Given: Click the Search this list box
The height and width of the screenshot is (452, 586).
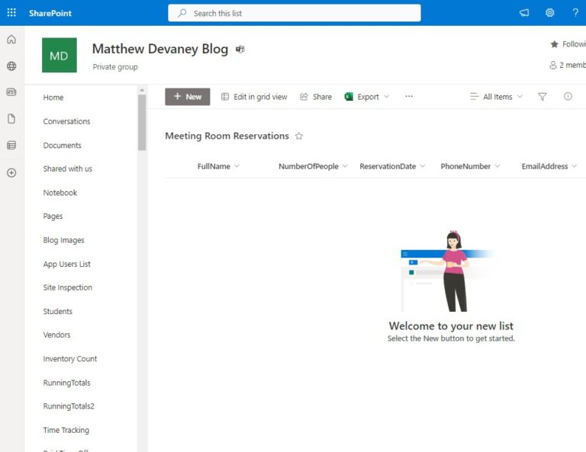Looking at the screenshot, I should click(x=294, y=13).
